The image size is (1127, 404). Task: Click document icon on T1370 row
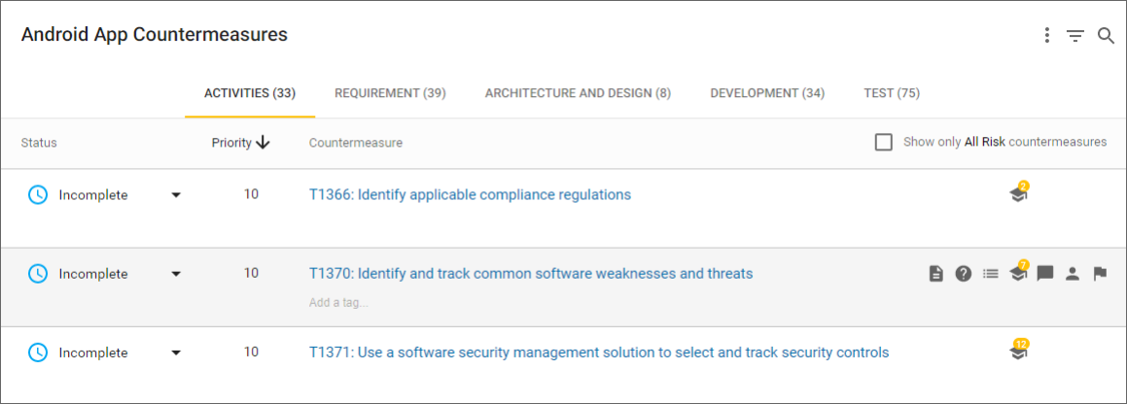(x=935, y=274)
